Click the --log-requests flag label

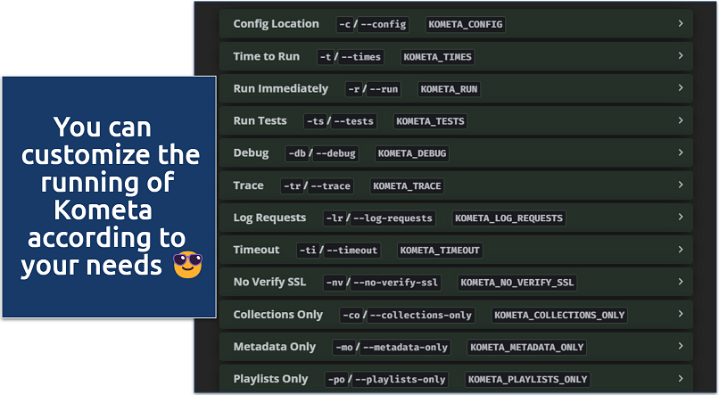point(394,218)
